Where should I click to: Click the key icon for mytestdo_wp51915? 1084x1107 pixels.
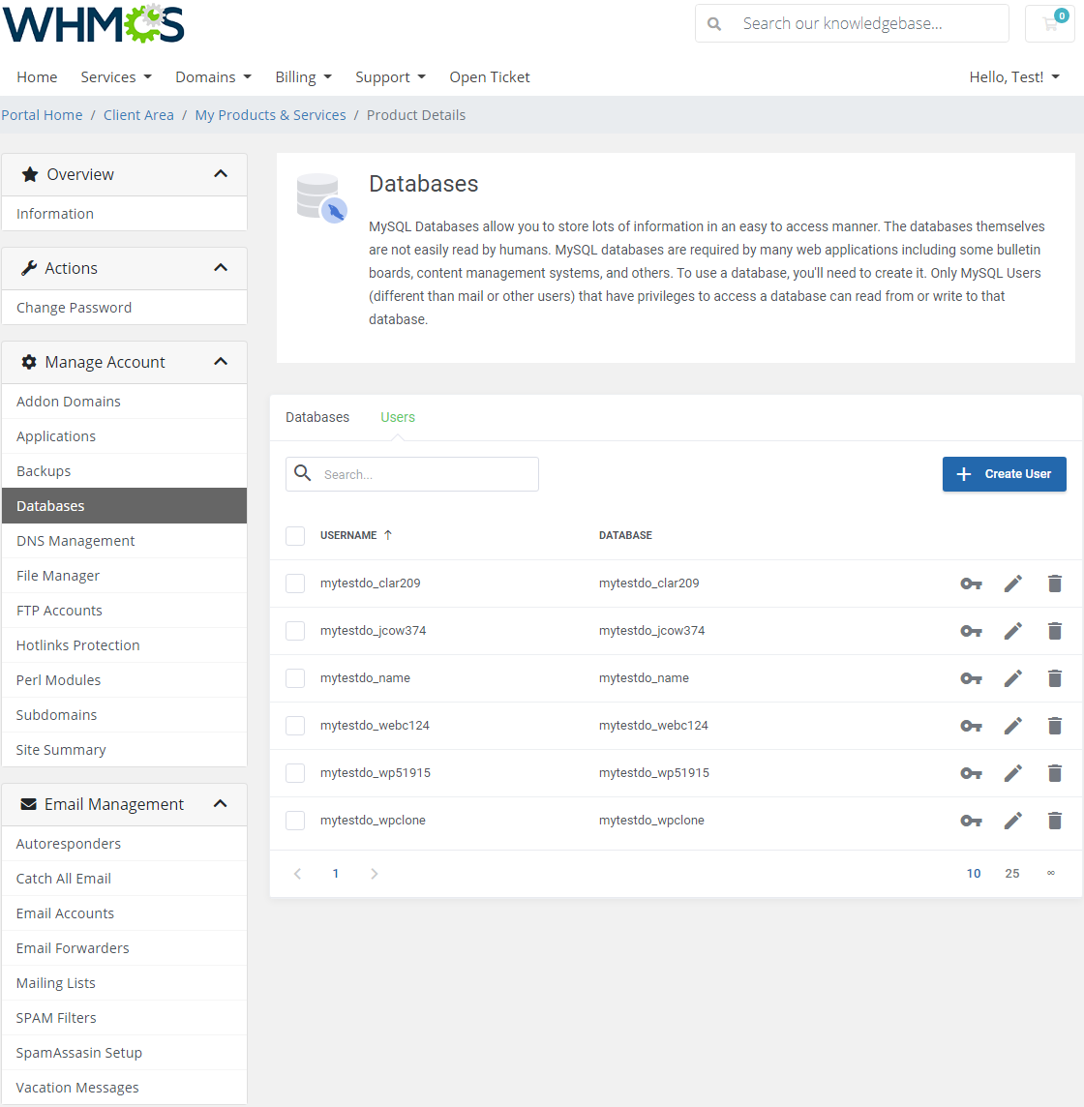[x=971, y=774]
